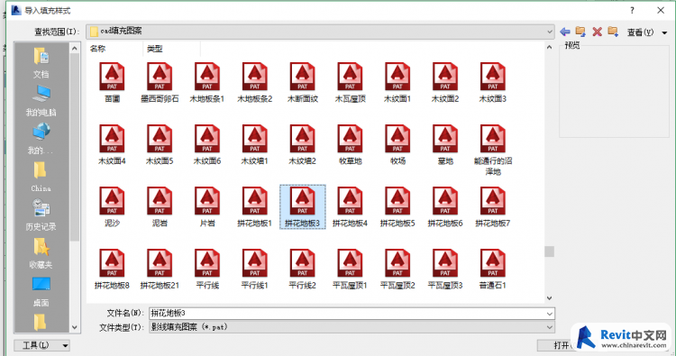The height and width of the screenshot is (356, 676).
Task: Create a new folder
Action: (x=613, y=32)
